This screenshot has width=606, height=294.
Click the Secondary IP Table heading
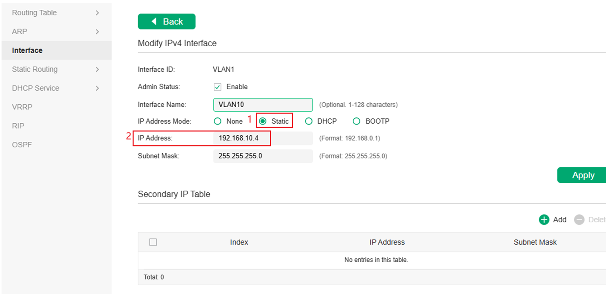pos(174,194)
